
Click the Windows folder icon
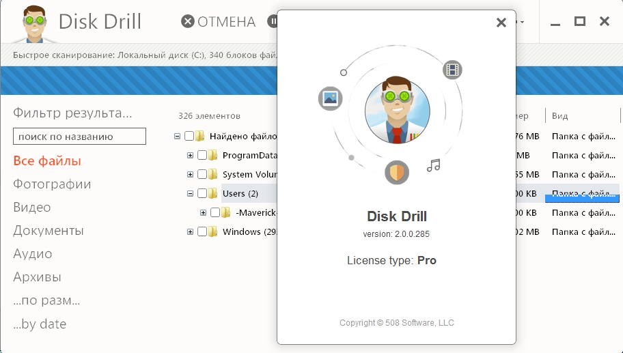click(x=213, y=231)
